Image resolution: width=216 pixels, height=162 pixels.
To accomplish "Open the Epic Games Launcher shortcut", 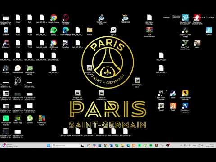I will pyautogui.click(x=161, y=95).
